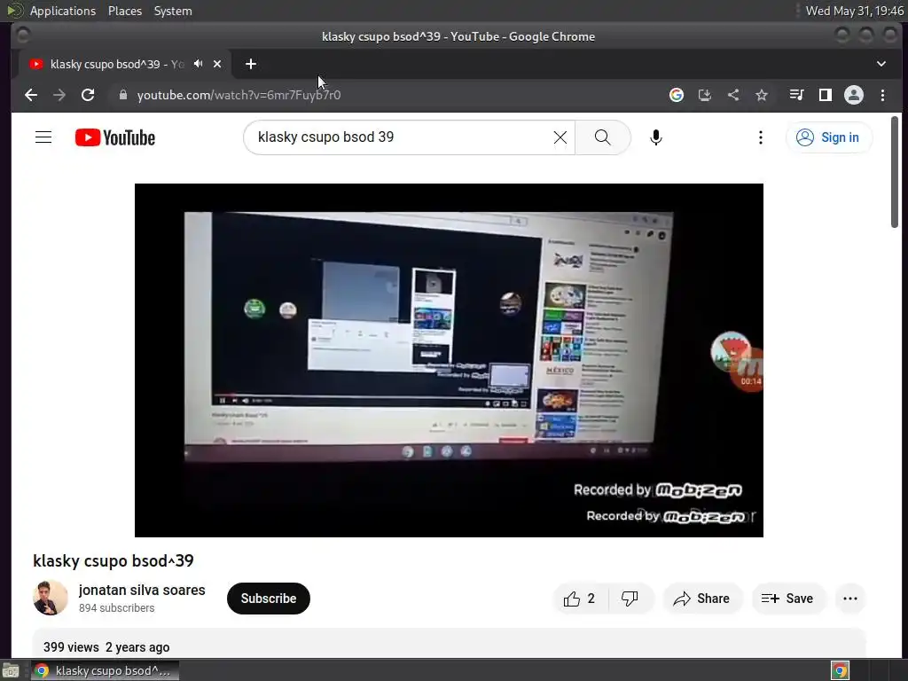Share this page from the address bar
This screenshot has width=908, height=681.
(733, 95)
